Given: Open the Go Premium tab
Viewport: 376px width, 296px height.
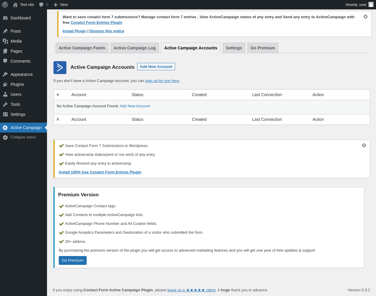Looking at the screenshot, I should pos(263,48).
